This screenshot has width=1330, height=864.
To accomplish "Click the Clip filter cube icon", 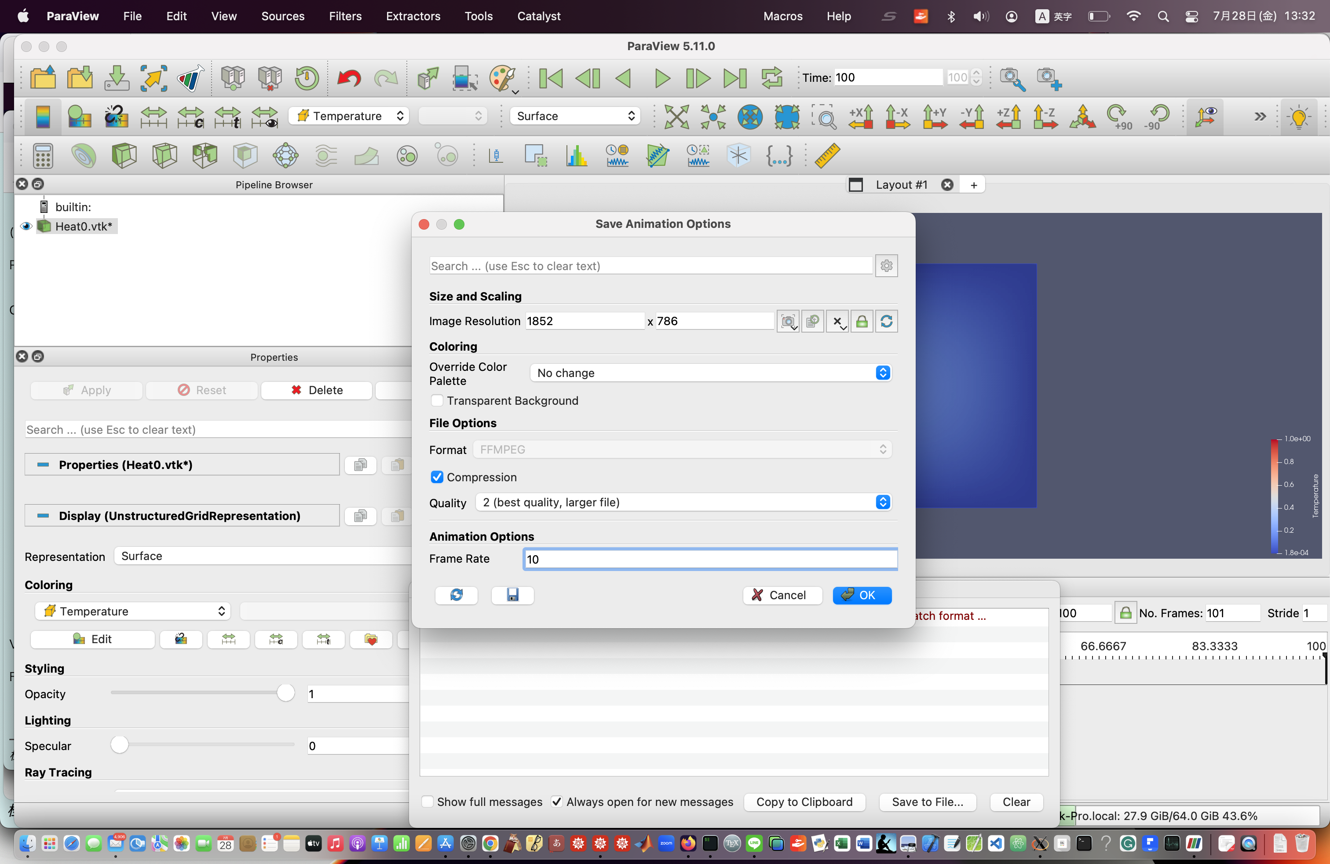I will tap(124, 155).
